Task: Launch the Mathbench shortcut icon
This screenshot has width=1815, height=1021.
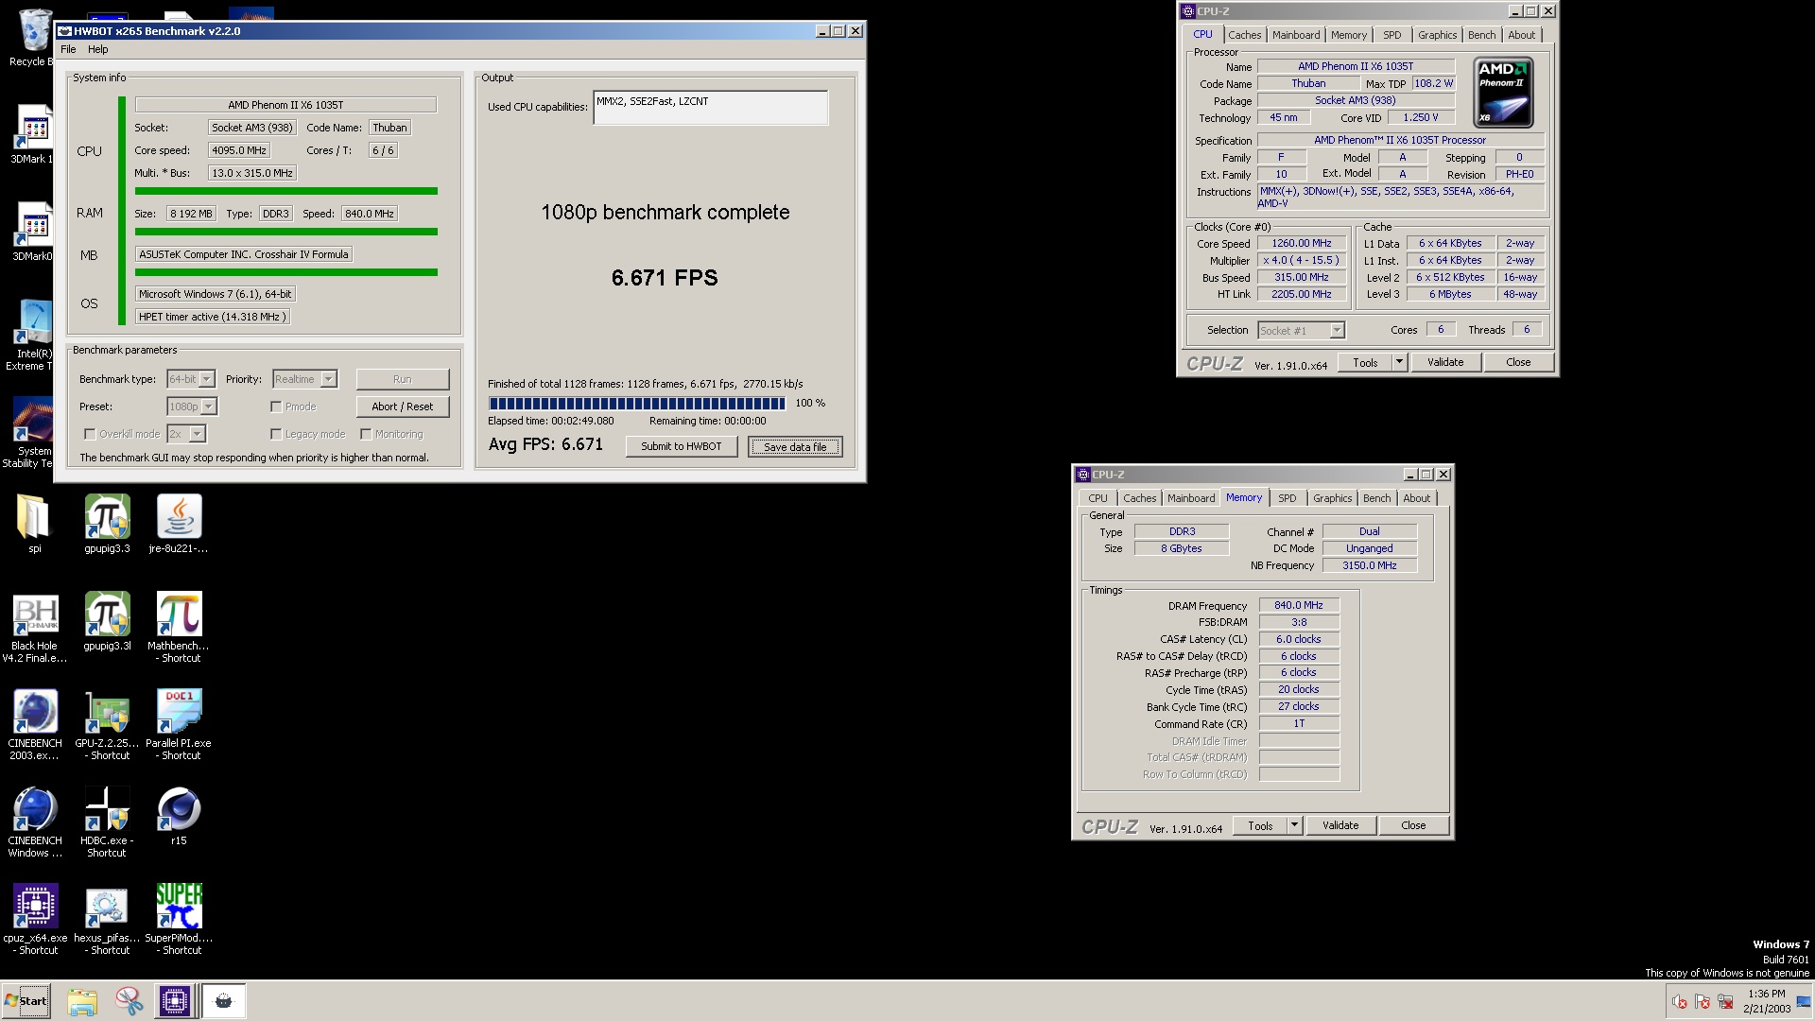Action: (x=179, y=628)
